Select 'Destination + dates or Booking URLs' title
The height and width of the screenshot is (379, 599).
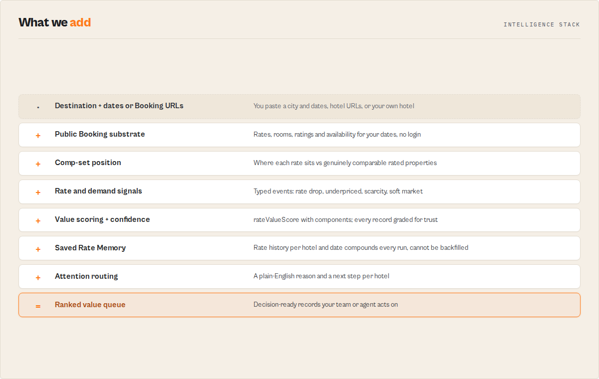[119, 106]
